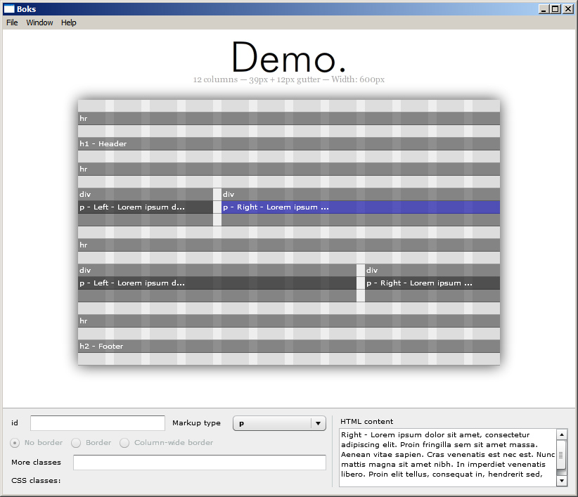Choose the Column-wide border option

(124, 443)
